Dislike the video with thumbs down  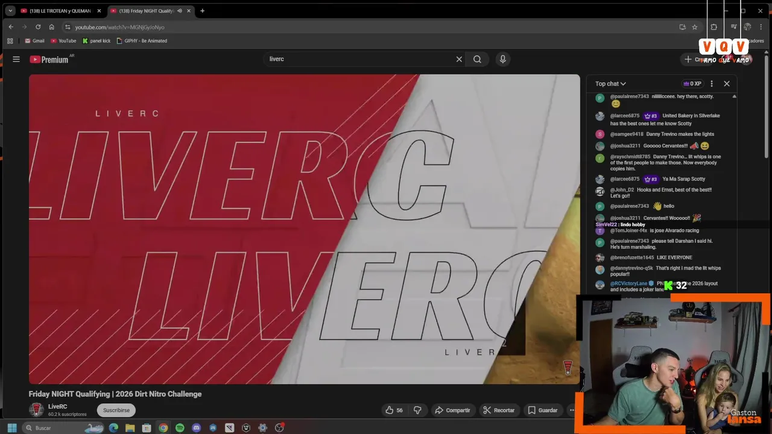coord(417,410)
